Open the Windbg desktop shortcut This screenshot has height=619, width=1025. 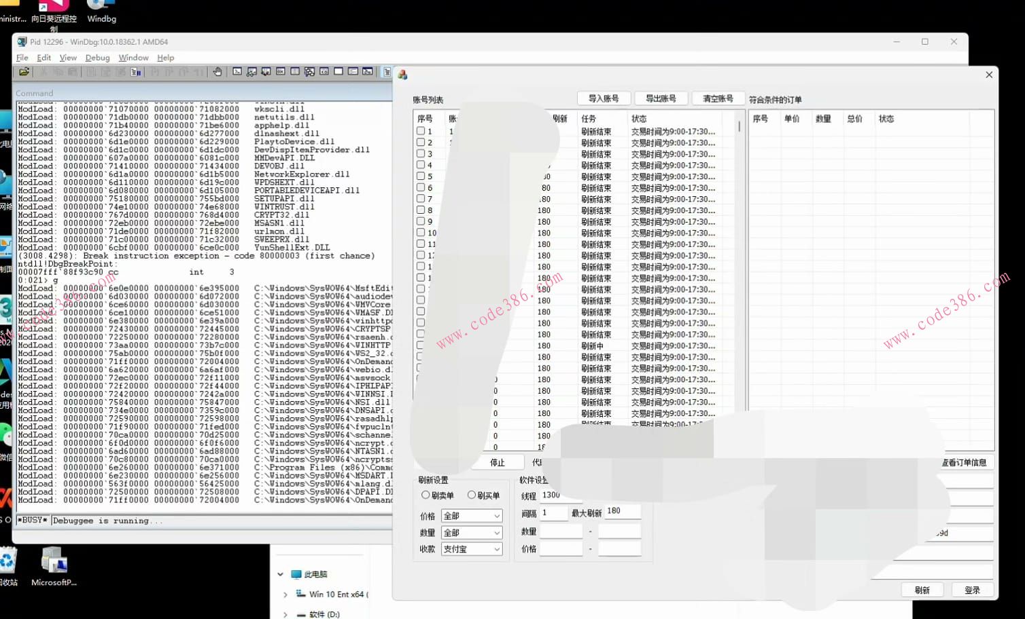(x=101, y=12)
